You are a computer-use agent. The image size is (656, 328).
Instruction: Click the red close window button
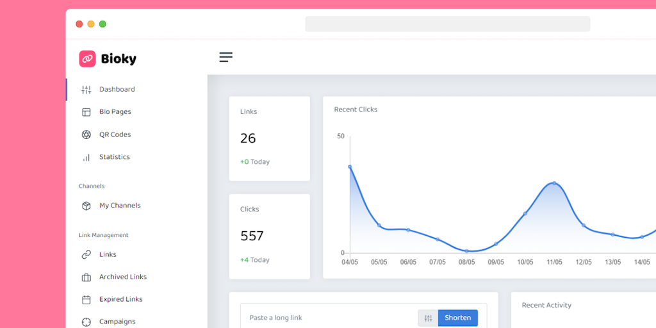[79, 24]
